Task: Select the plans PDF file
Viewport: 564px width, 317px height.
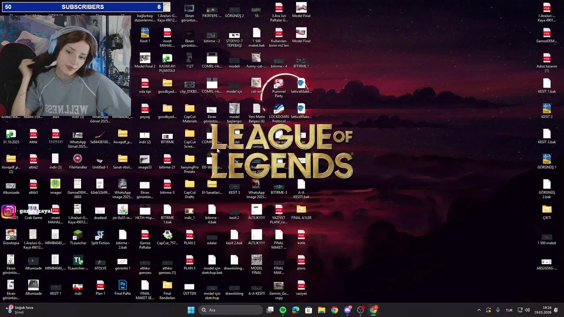Action: [x=301, y=263]
